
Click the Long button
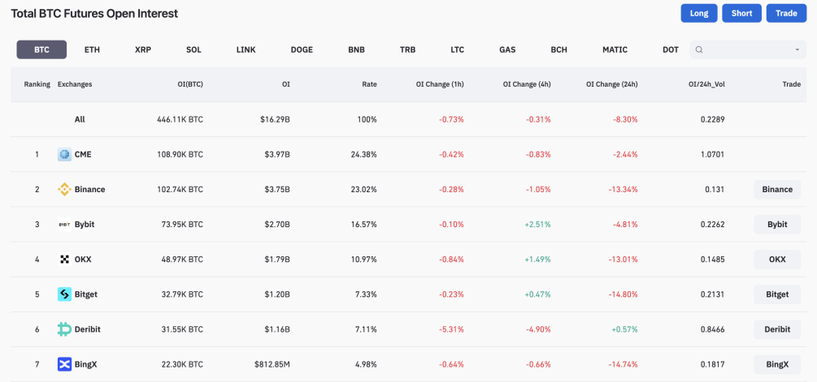tap(699, 13)
